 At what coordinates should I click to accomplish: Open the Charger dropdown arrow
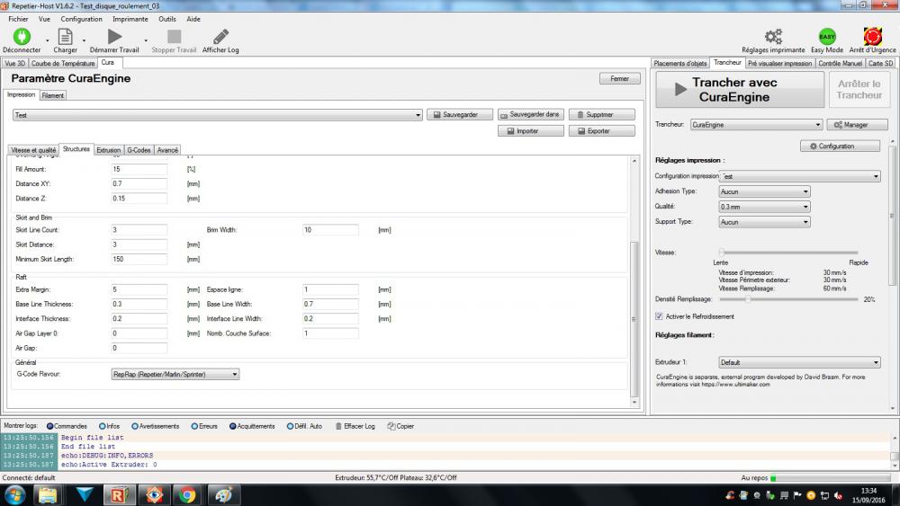84,40
